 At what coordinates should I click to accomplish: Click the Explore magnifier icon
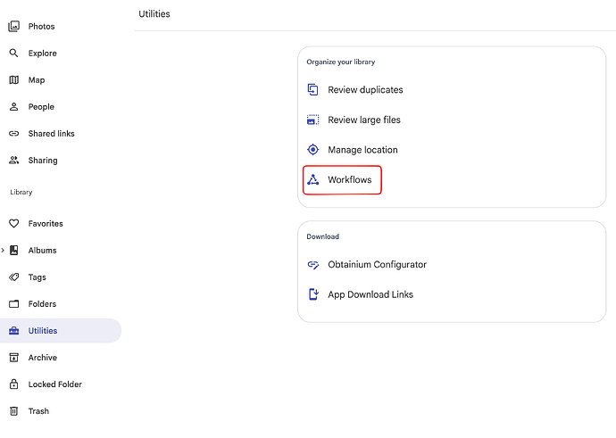point(13,53)
